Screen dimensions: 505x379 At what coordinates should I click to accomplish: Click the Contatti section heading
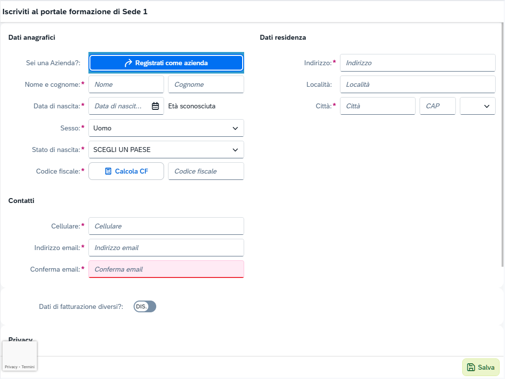[x=21, y=201]
